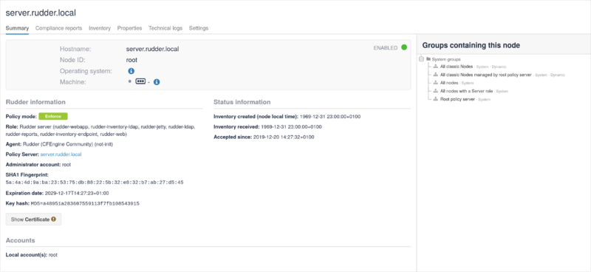This screenshot has width=591, height=272.
Task: Click the All classic Nodes group icon
Action: pyautogui.click(x=435, y=67)
